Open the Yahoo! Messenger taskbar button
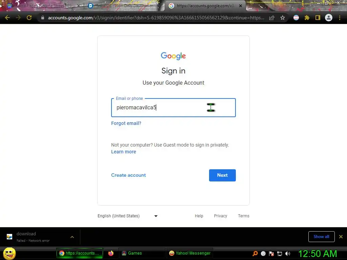The image size is (347, 260). [190, 253]
